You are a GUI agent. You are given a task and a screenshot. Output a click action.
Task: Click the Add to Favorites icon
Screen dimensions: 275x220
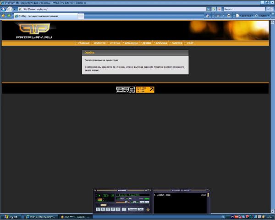9,16
